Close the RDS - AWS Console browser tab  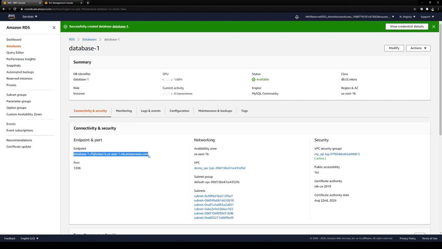[40, 3]
